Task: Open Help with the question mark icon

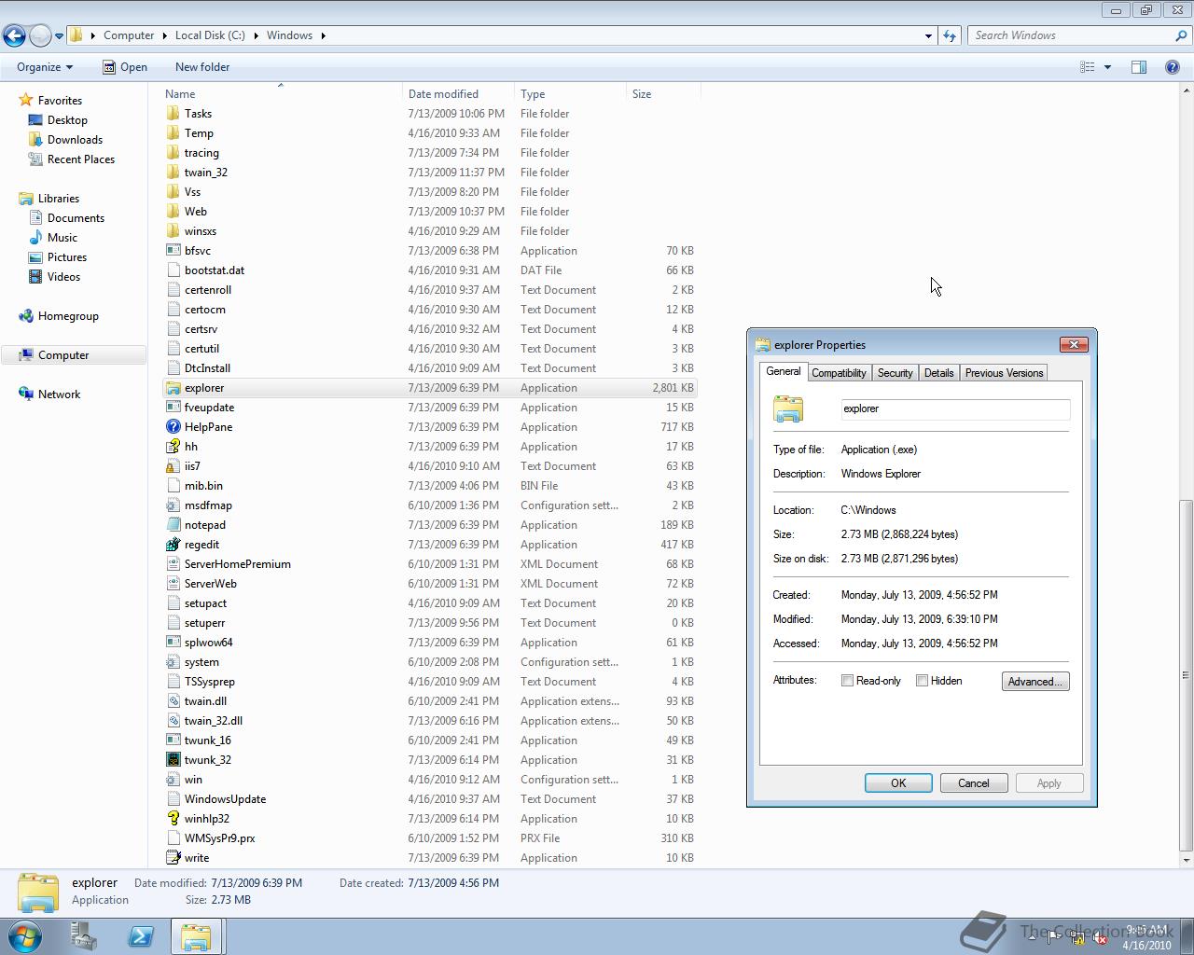Action: (x=1173, y=67)
